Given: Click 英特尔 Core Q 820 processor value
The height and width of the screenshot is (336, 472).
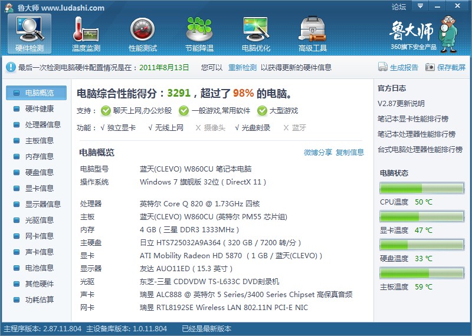Looking at the screenshot, I should pyautogui.click(x=199, y=204).
